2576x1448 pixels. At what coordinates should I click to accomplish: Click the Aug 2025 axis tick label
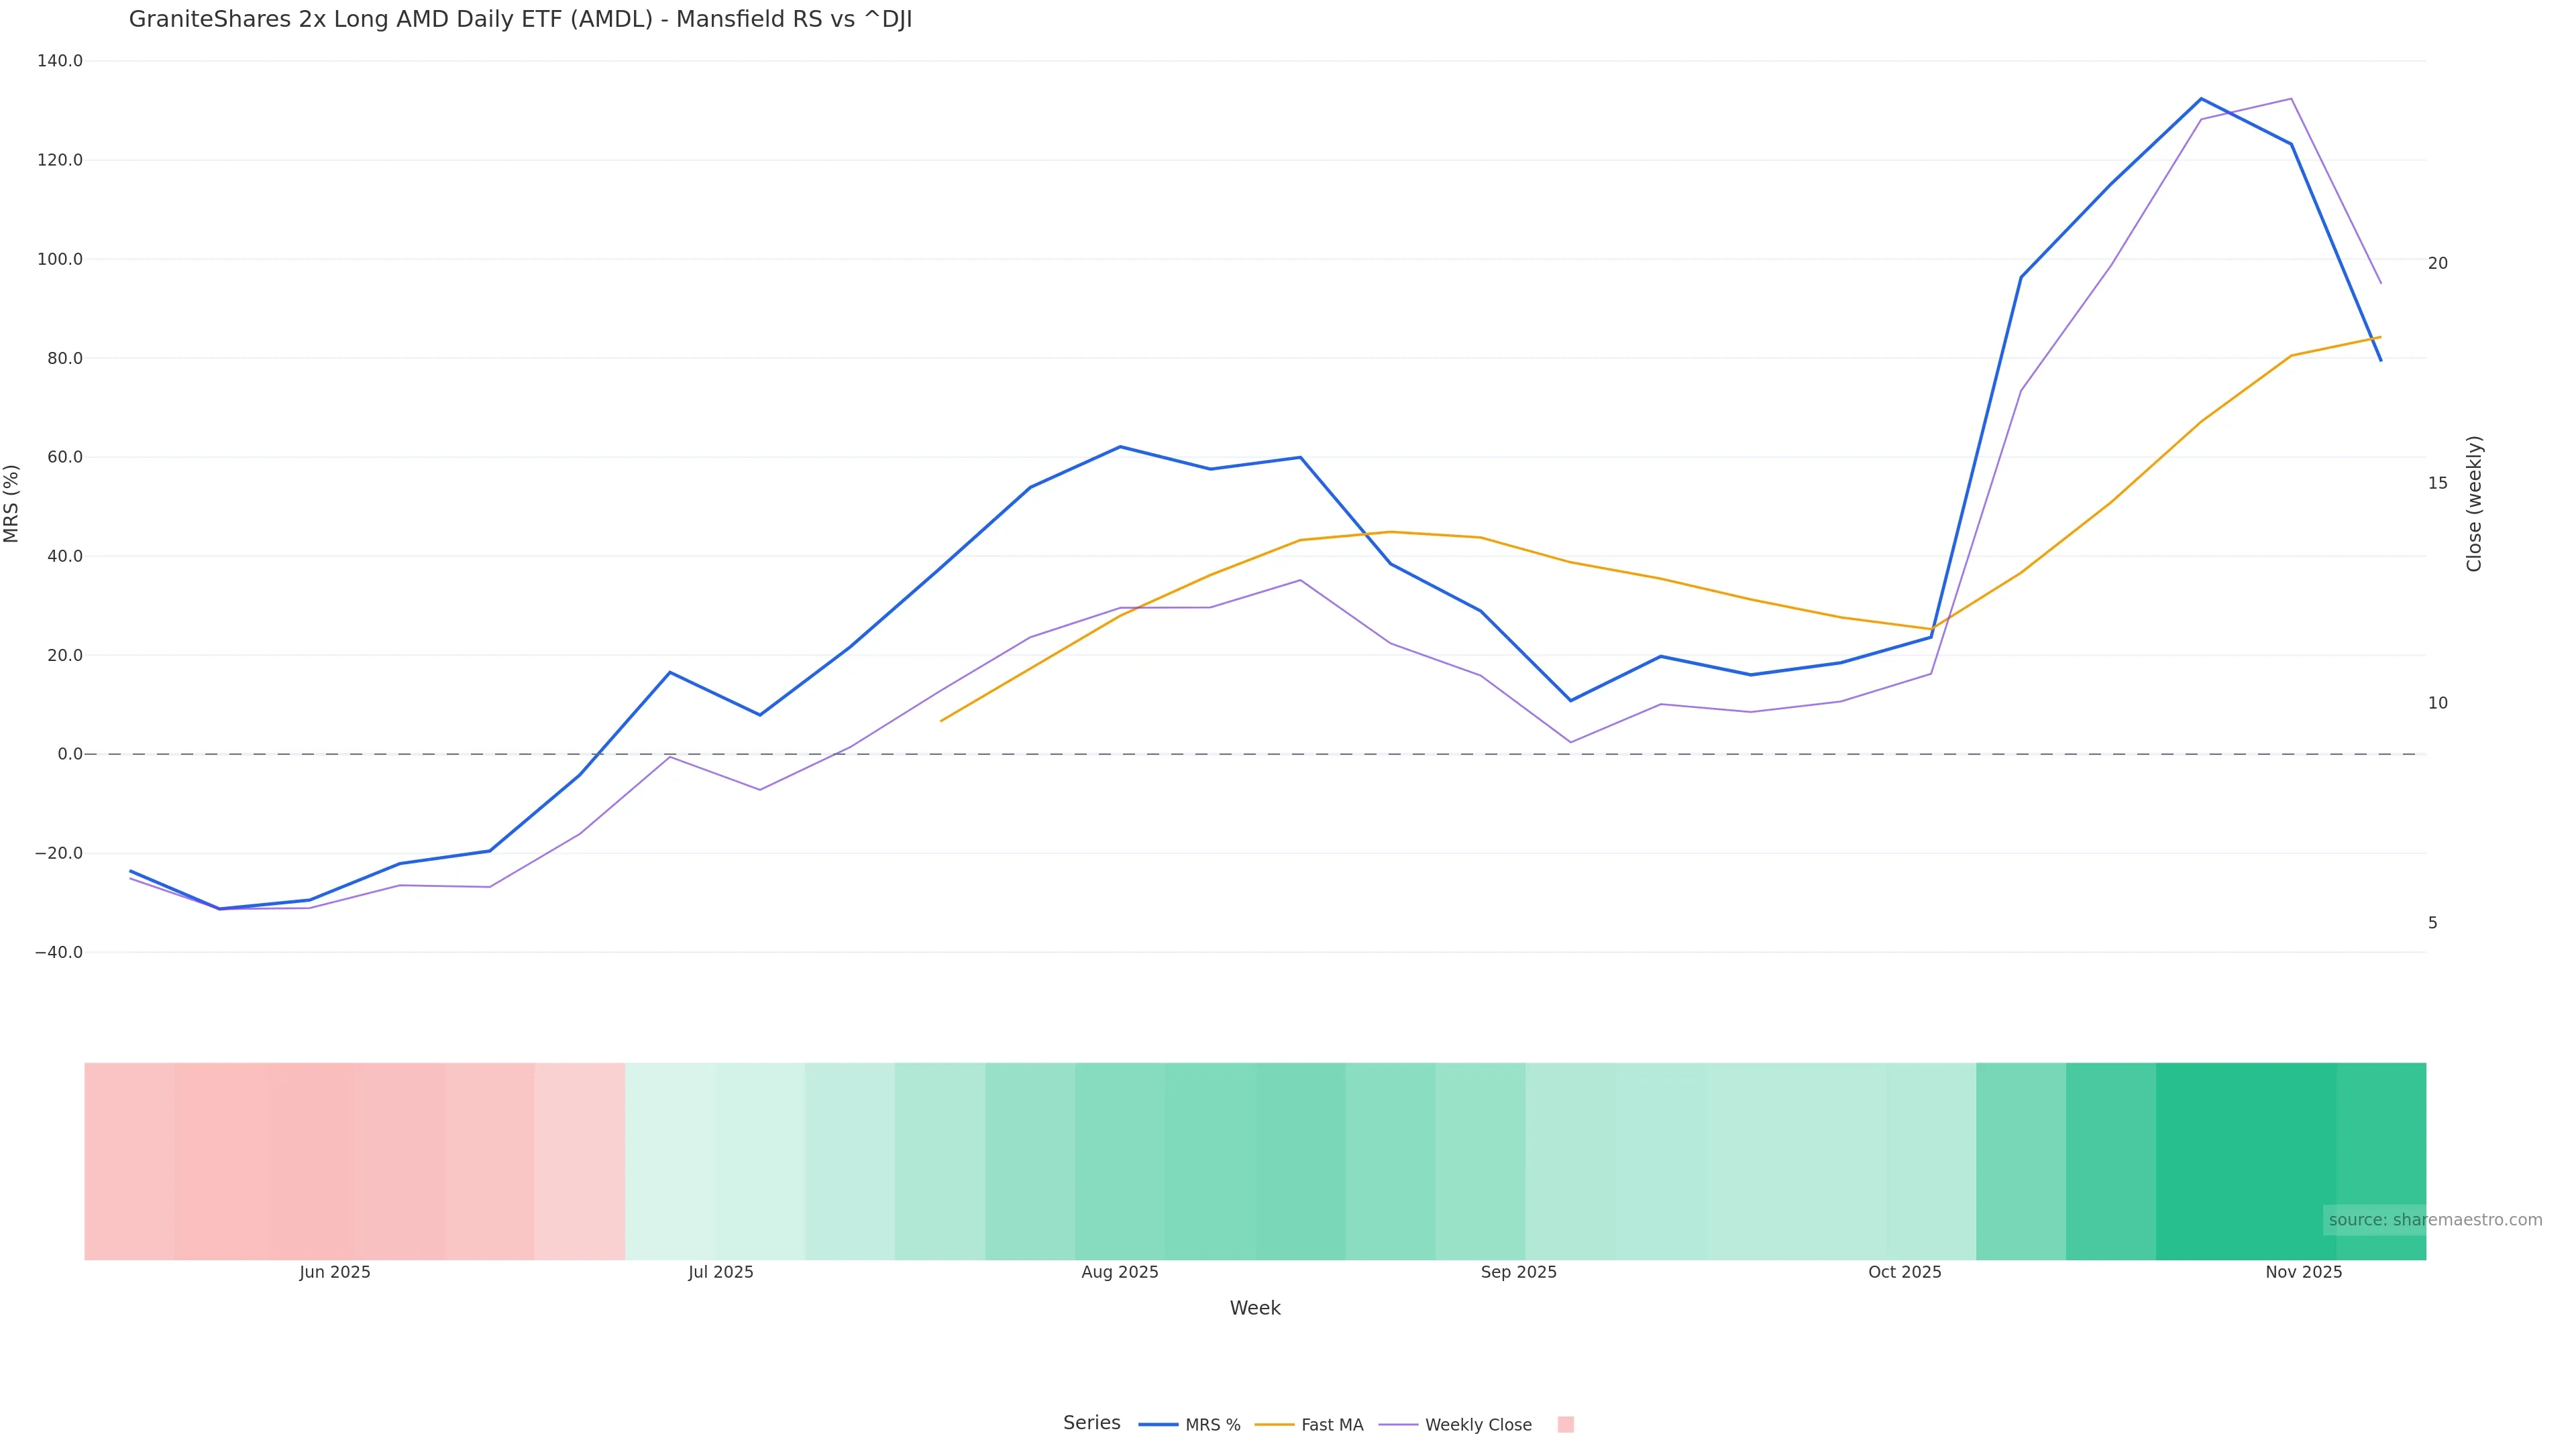coord(1120,1272)
